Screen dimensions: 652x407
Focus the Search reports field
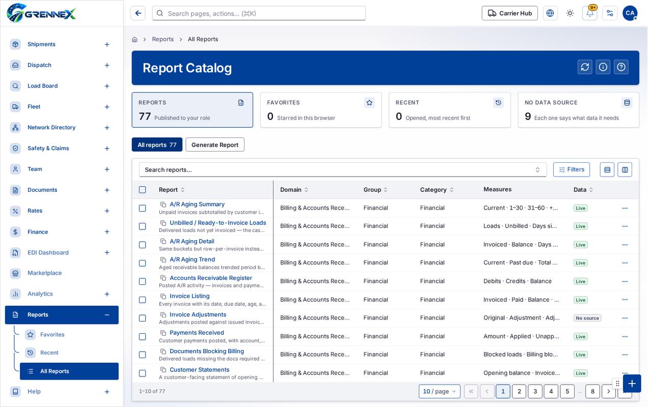[x=343, y=169]
